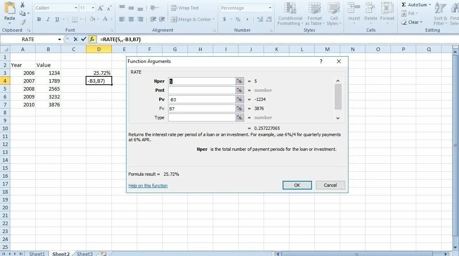Screen dimensions: 459x256
Task: Click the Paste icon in Clipboard
Action: coord(10,8)
